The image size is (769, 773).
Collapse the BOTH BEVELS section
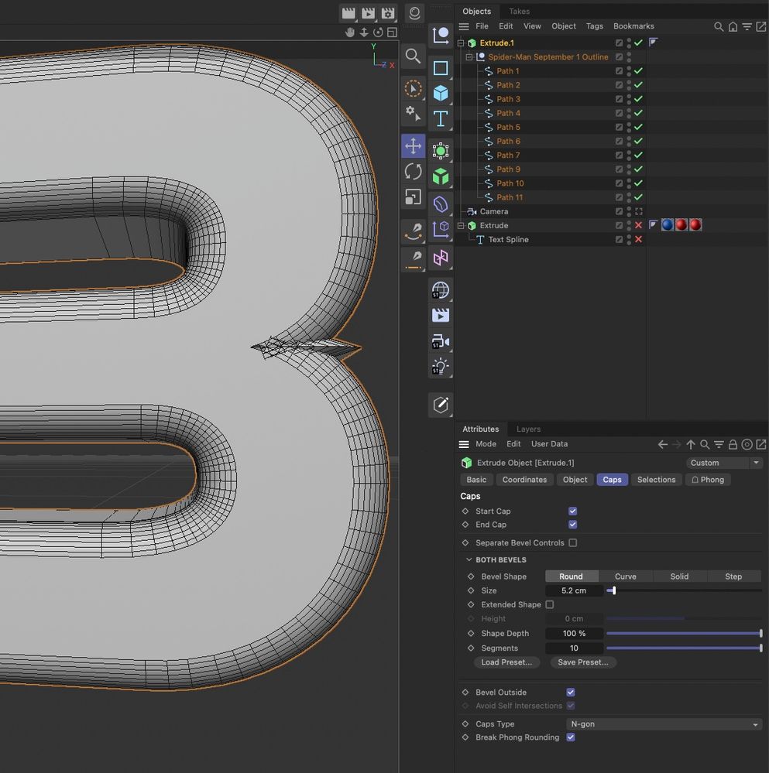[x=468, y=559]
